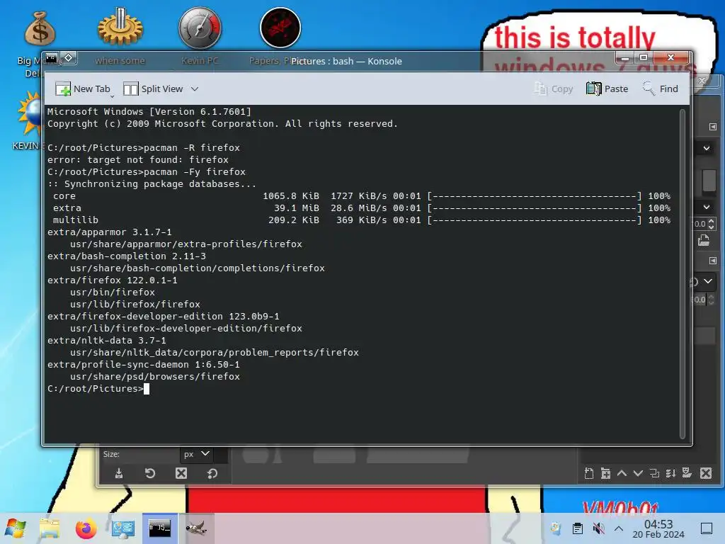Raise the layer with up arrow in GIMP
The height and width of the screenshot is (544, 725).
click(x=622, y=473)
